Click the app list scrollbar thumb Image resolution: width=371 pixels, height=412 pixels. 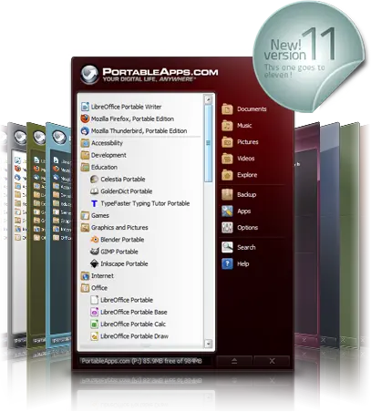click(208, 143)
